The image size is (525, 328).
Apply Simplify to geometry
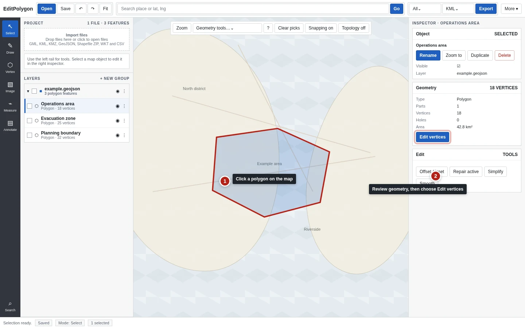495,172
